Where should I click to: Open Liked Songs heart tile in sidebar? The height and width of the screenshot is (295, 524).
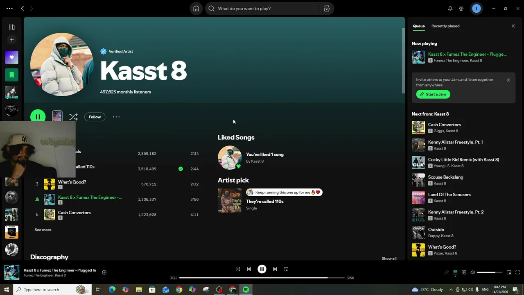pyautogui.click(x=11, y=57)
